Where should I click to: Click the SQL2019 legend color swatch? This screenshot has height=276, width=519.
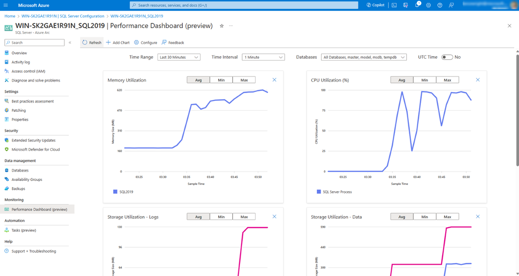tap(115, 192)
